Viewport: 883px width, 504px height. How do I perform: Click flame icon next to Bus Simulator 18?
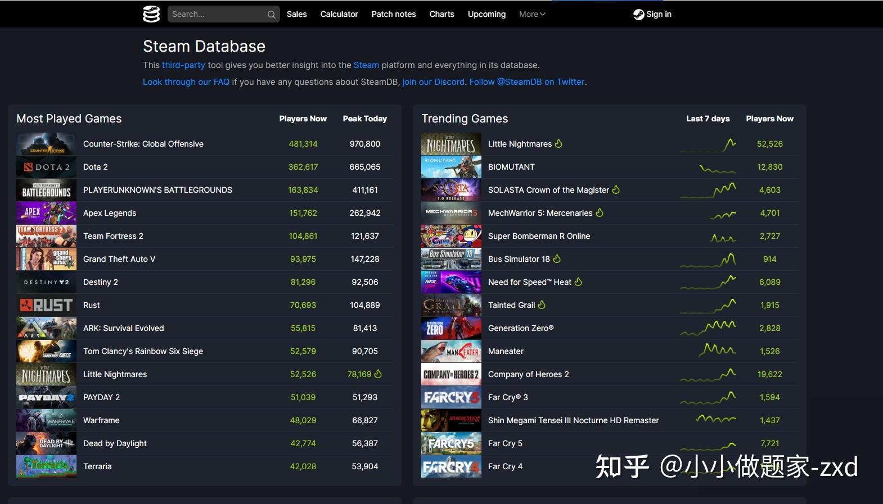(x=557, y=258)
